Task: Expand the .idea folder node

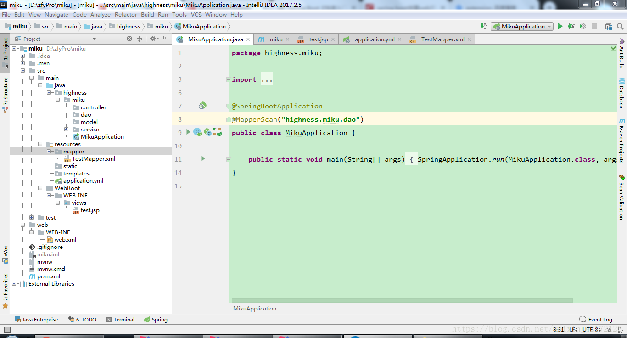Action: [23, 56]
